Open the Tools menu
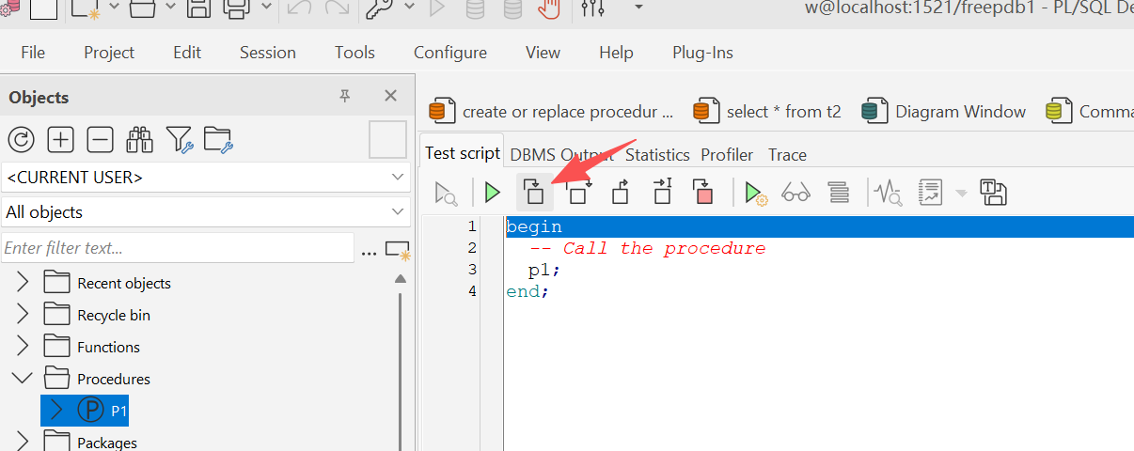Image resolution: width=1134 pixels, height=451 pixels. click(x=354, y=53)
